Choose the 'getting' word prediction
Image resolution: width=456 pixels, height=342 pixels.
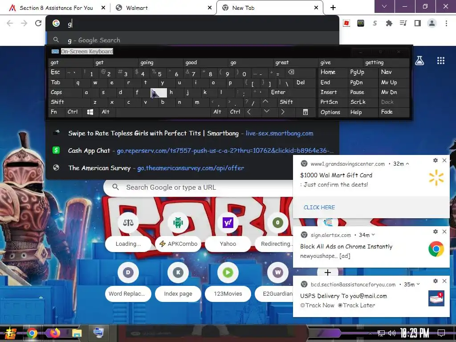coord(387,62)
